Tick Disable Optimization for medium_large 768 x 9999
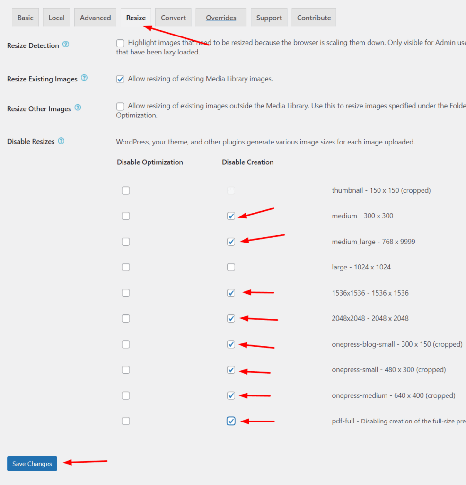The width and height of the screenshot is (466, 485). pyautogui.click(x=126, y=242)
